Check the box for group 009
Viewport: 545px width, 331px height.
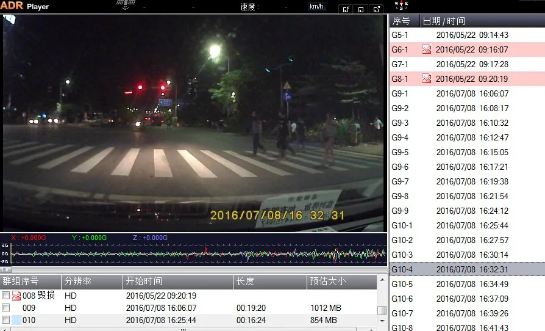pos(5,308)
